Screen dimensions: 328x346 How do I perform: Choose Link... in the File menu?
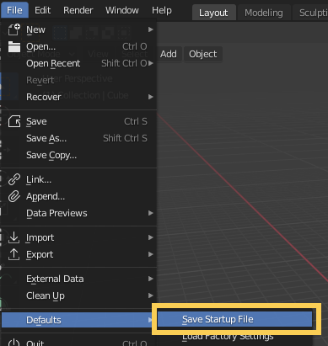pos(78,179)
